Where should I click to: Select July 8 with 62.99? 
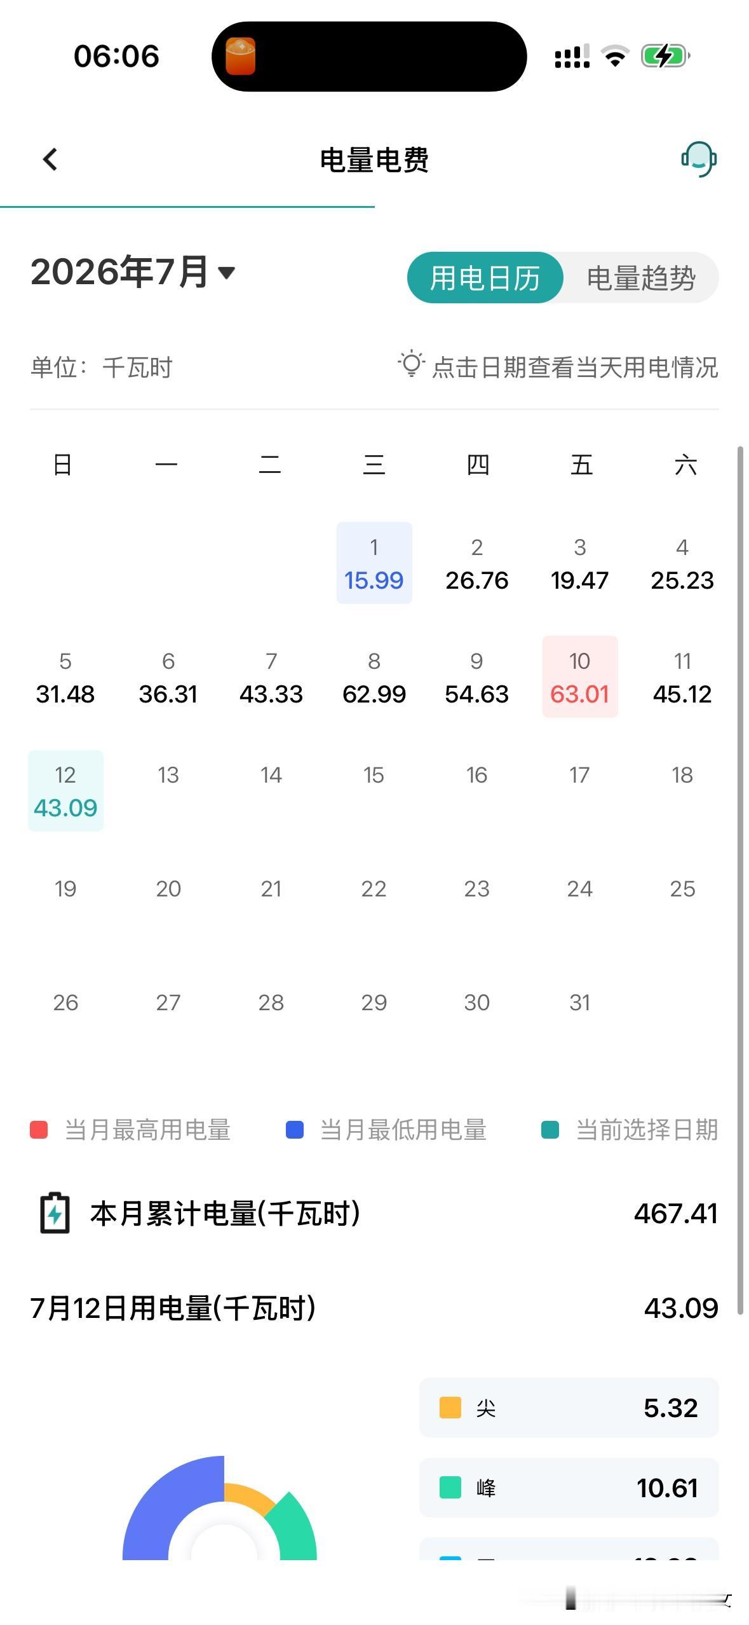(x=374, y=676)
